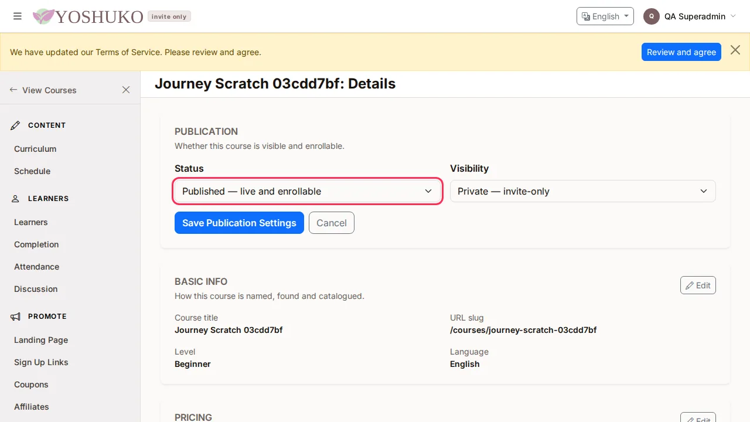Open the Status dropdown

click(x=308, y=191)
